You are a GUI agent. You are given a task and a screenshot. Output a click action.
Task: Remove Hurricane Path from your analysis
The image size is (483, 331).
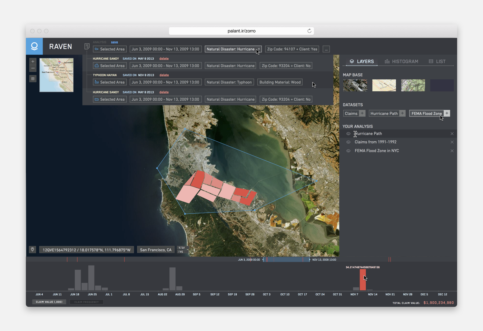click(x=452, y=134)
